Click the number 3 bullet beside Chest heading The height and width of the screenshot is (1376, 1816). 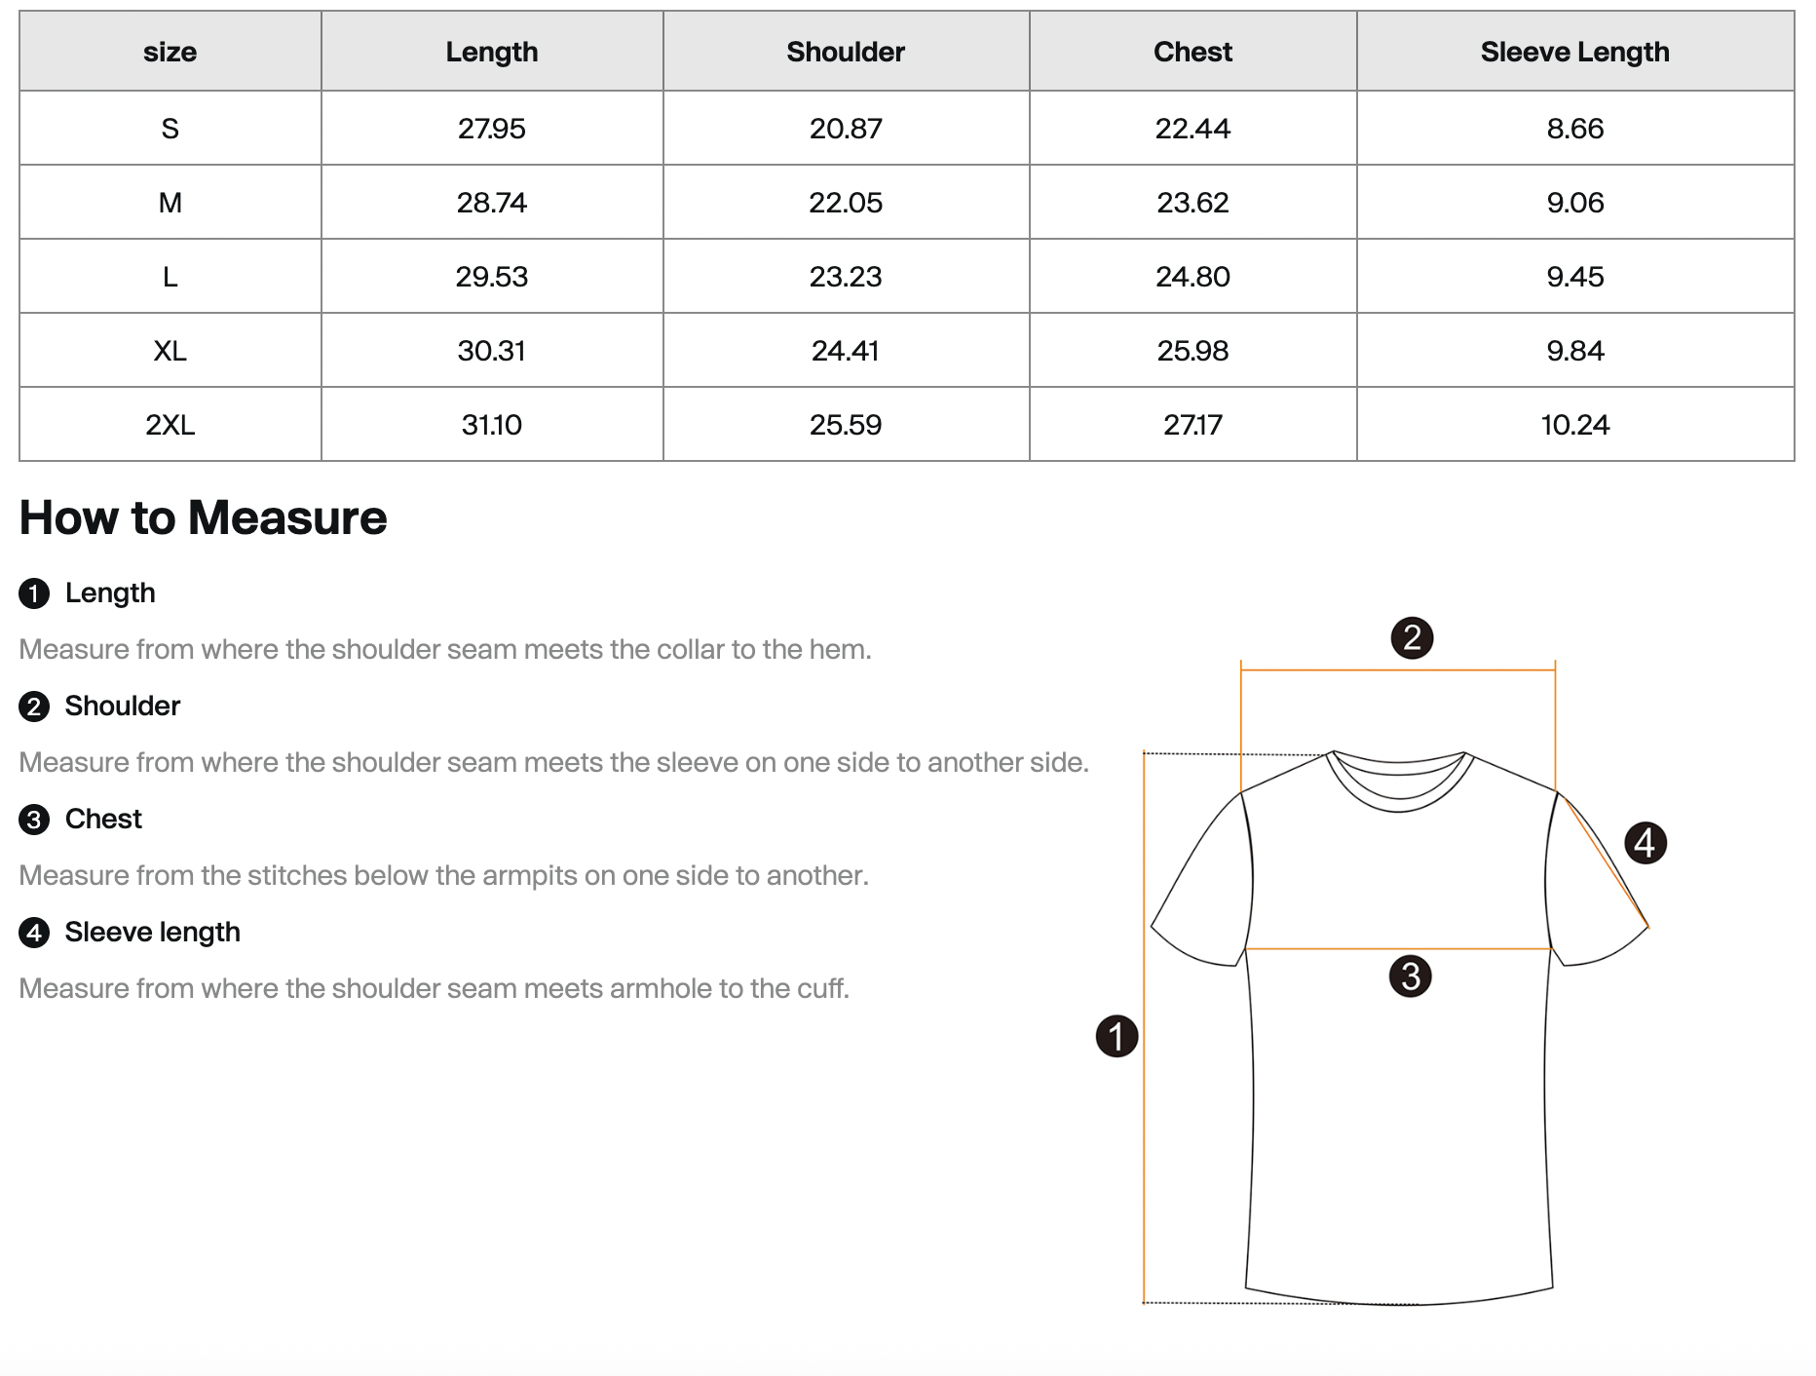click(34, 820)
